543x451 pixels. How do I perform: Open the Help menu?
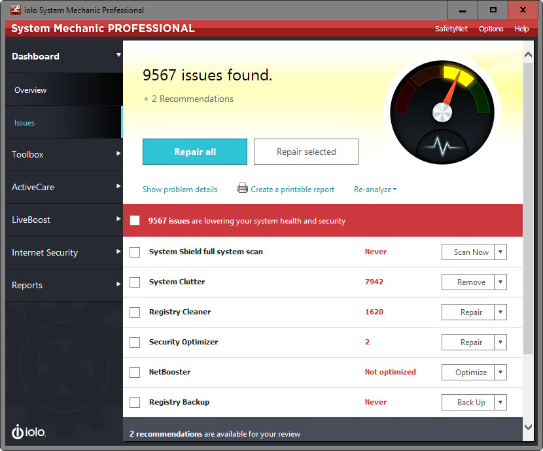pos(521,29)
